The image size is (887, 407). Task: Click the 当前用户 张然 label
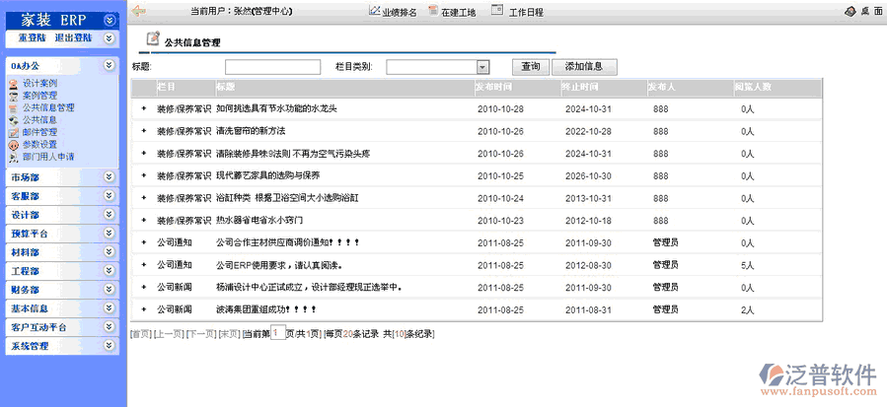tap(242, 11)
